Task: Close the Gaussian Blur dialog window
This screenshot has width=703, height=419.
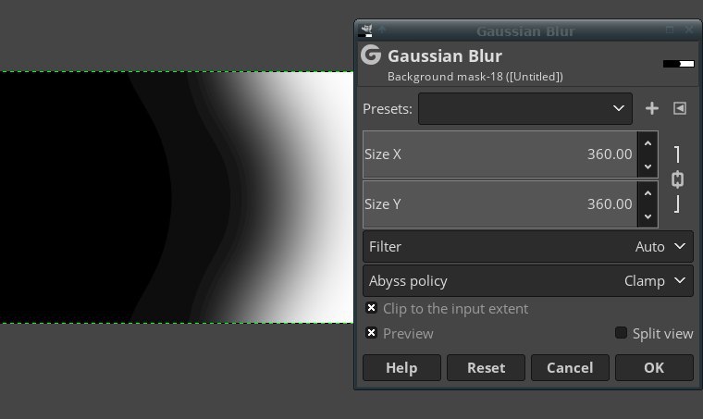Action: [689, 30]
